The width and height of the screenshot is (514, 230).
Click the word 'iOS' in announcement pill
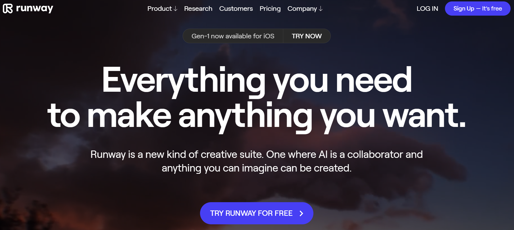[x=269, y=36]
